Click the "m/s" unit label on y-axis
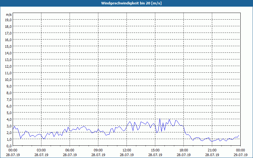 [9, 15]
